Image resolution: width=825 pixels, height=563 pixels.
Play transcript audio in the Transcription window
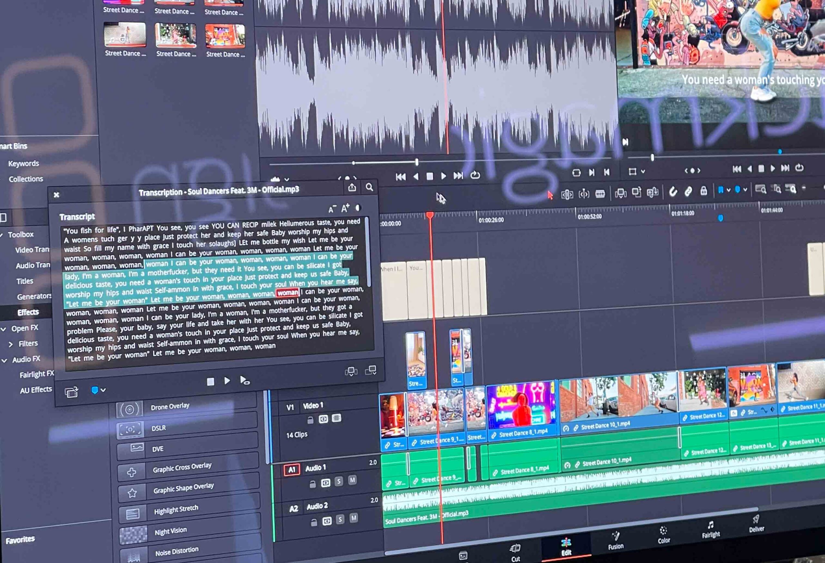coord(227,381)
